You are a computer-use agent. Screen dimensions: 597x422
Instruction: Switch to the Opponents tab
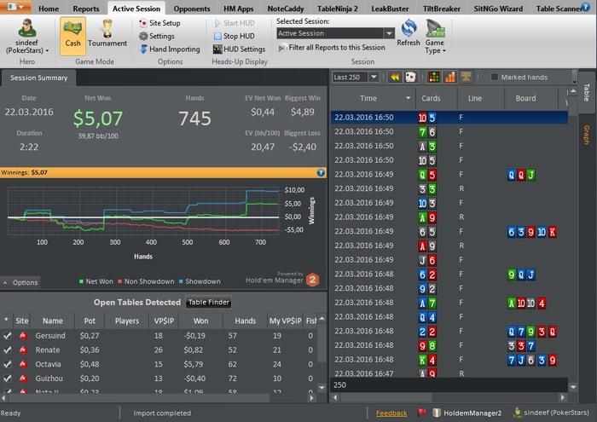(x=192, y=8)
